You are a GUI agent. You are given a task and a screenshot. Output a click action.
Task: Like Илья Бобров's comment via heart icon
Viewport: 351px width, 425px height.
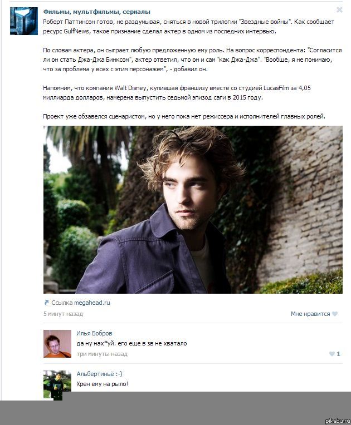pyautogui.click(x=331, y=354)
